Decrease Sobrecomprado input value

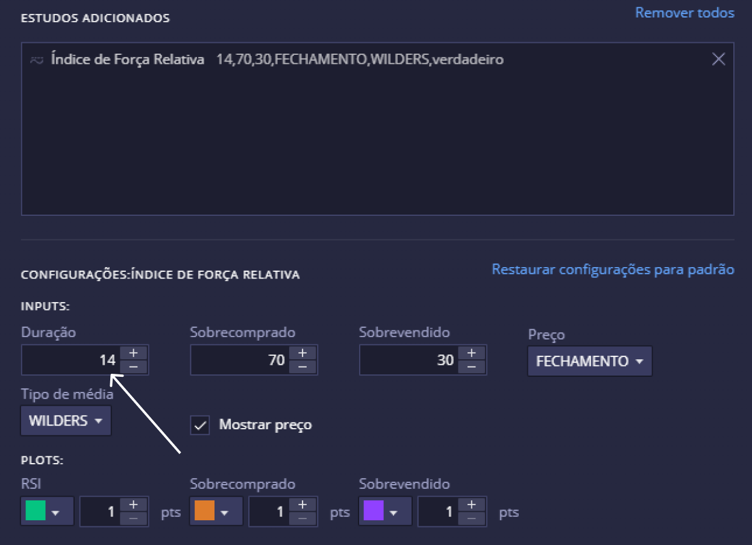[302, 367]
